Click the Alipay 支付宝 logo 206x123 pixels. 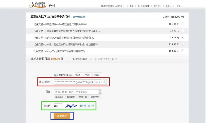coord(37,5)
